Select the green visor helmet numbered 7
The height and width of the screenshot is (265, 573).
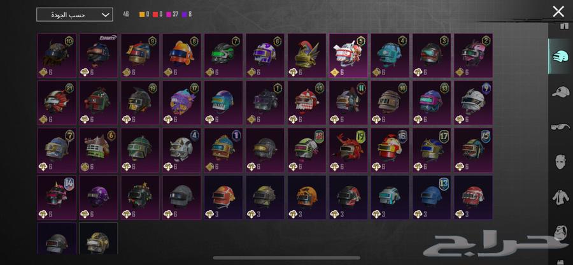pos(223,55)
